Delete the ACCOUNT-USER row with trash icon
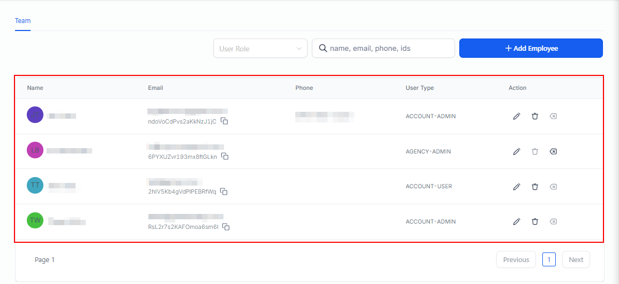 coord(535,187)
